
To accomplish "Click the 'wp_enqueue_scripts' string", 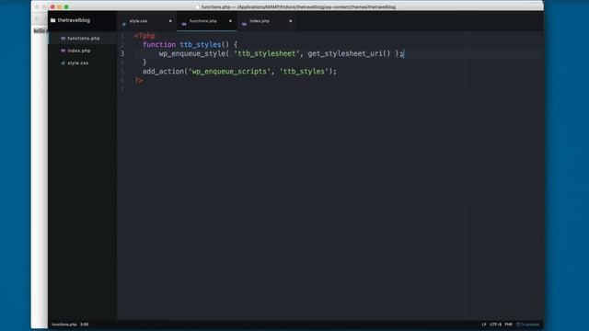I will tap(229, 72).
